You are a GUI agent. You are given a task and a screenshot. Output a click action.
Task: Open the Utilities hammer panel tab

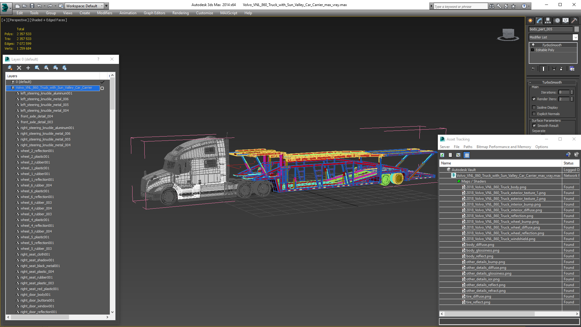574,21
